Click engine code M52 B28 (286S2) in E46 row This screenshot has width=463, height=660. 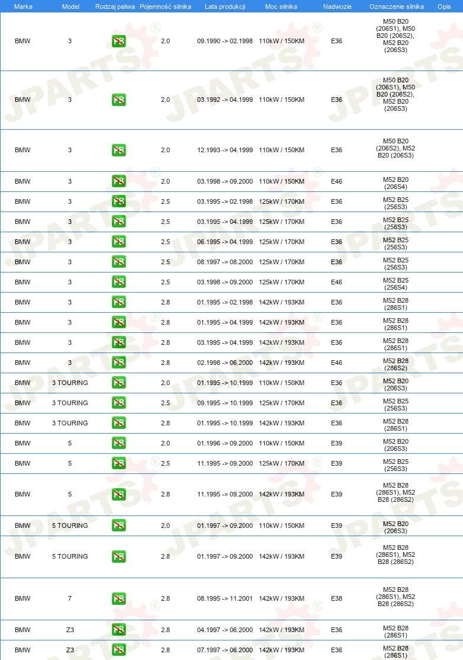(x=396, y=364)
